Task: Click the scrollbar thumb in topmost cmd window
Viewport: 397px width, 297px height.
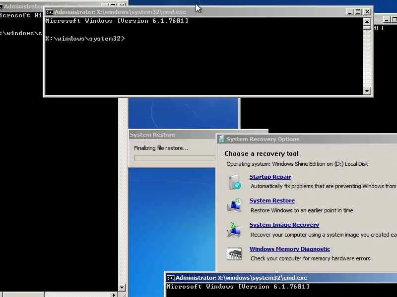Action: tap(367, 27)
